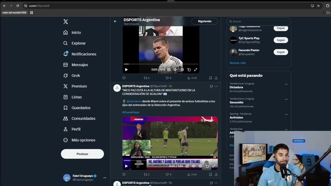Viewport: 331px width, 186px height.
Task: Repost the post with 3 reposts
Action: click(x=147, y=78)
